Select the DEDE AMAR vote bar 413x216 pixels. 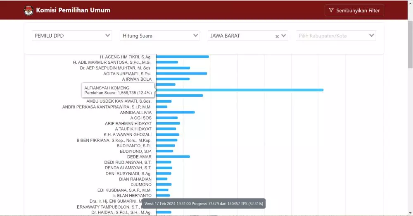[x=173, y=156]
